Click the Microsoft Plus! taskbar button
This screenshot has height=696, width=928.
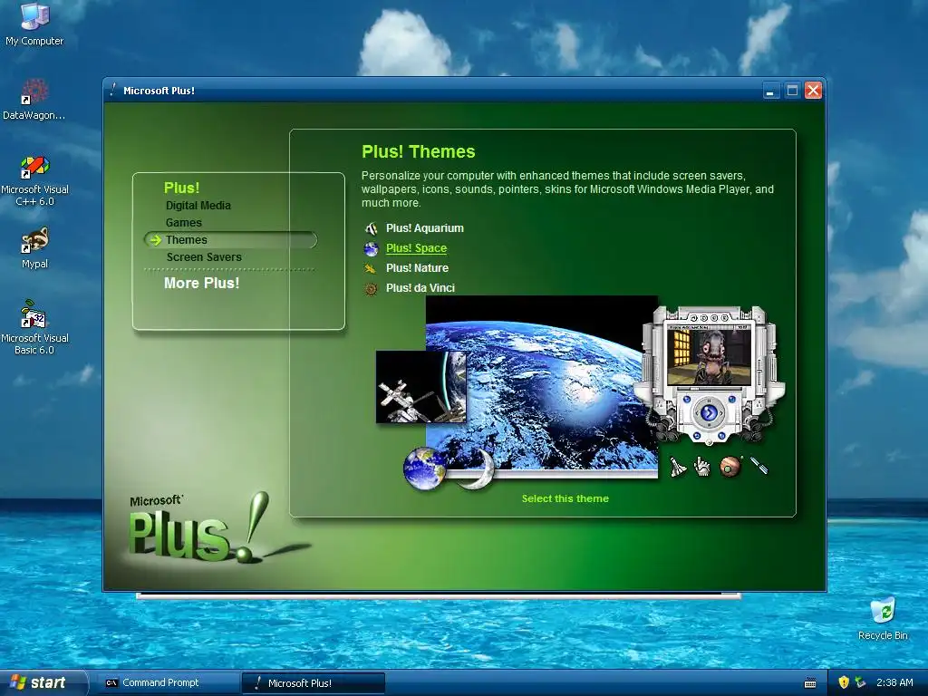(314, 683)
